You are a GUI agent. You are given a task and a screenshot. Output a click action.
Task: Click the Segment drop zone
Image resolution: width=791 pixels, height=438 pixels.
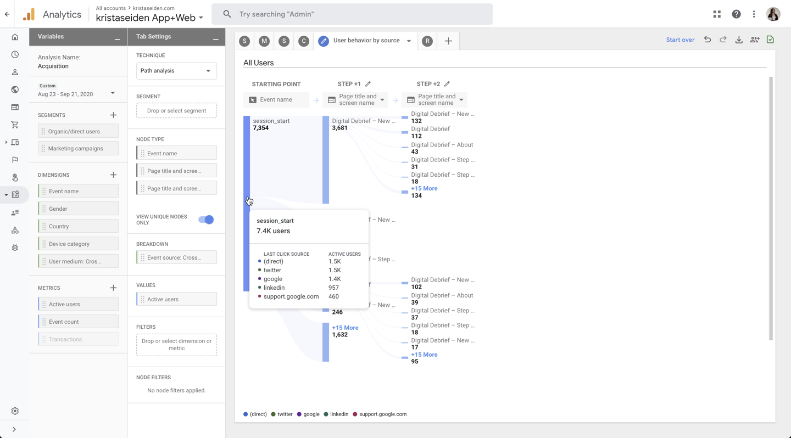click(x=176, y=111)
